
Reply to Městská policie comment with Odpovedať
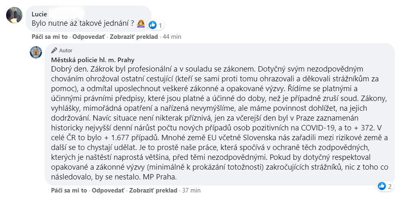point(108,190)
